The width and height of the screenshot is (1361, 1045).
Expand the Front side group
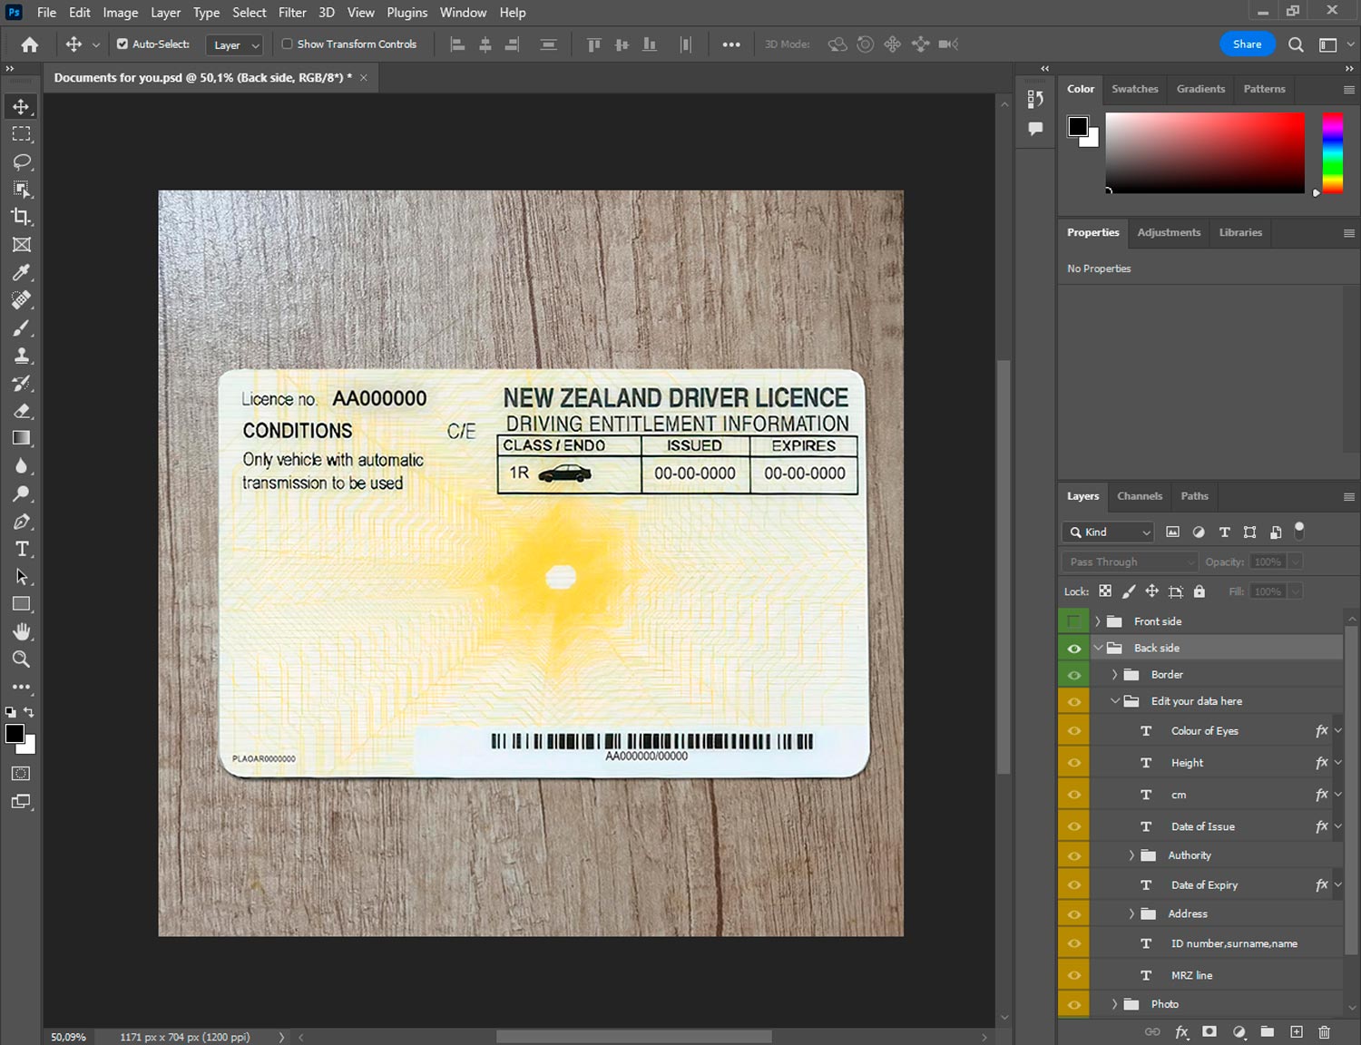pyautogui.click(x=1098, y=621)
